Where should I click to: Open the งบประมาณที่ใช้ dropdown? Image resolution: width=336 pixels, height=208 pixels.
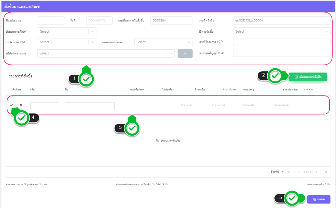(67, 42)
